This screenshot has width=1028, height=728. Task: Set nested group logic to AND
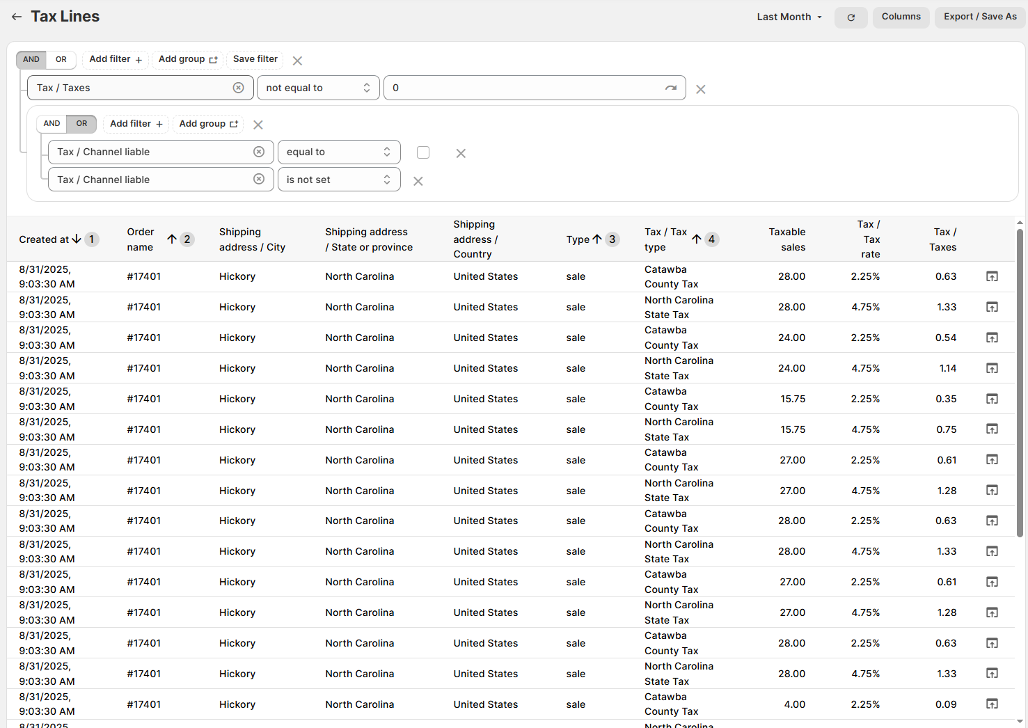(x=52, y=124)
